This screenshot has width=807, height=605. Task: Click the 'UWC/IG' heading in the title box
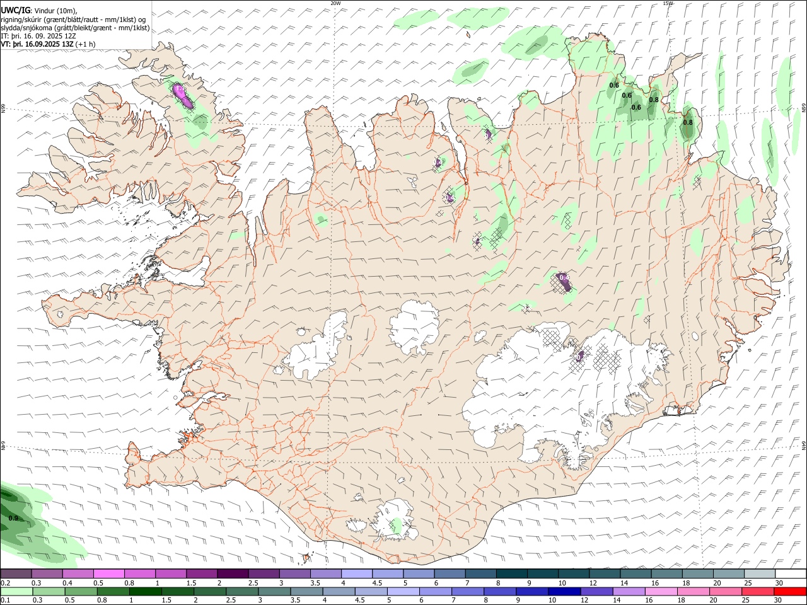click(15, 11)
